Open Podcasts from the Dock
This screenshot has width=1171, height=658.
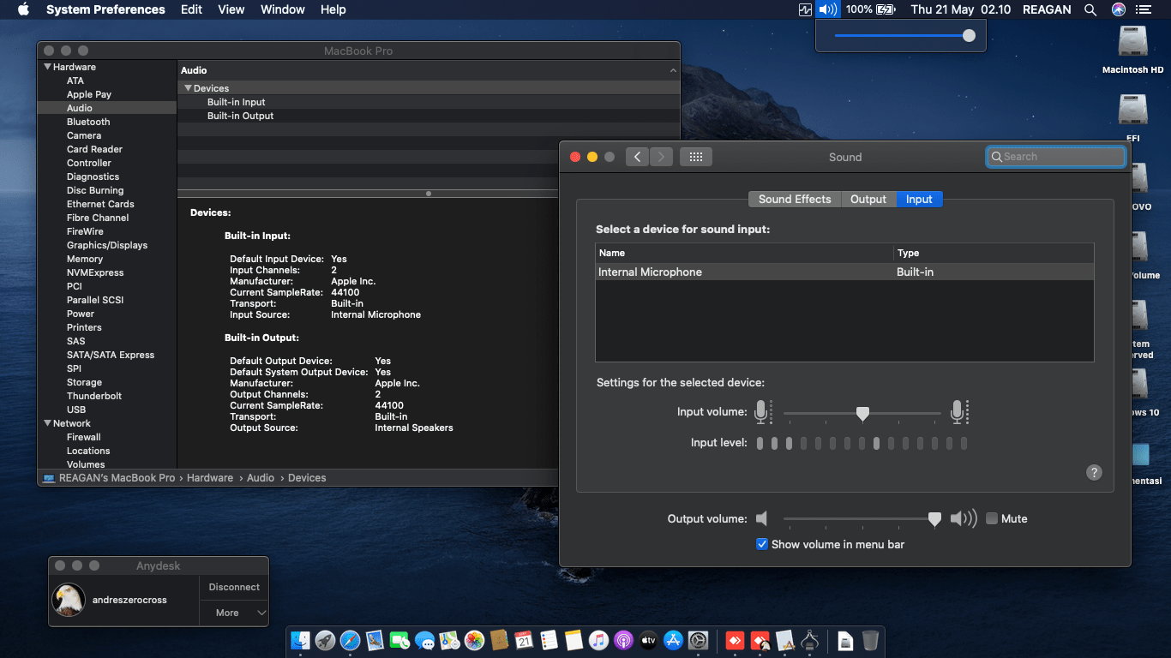[623, 640]
